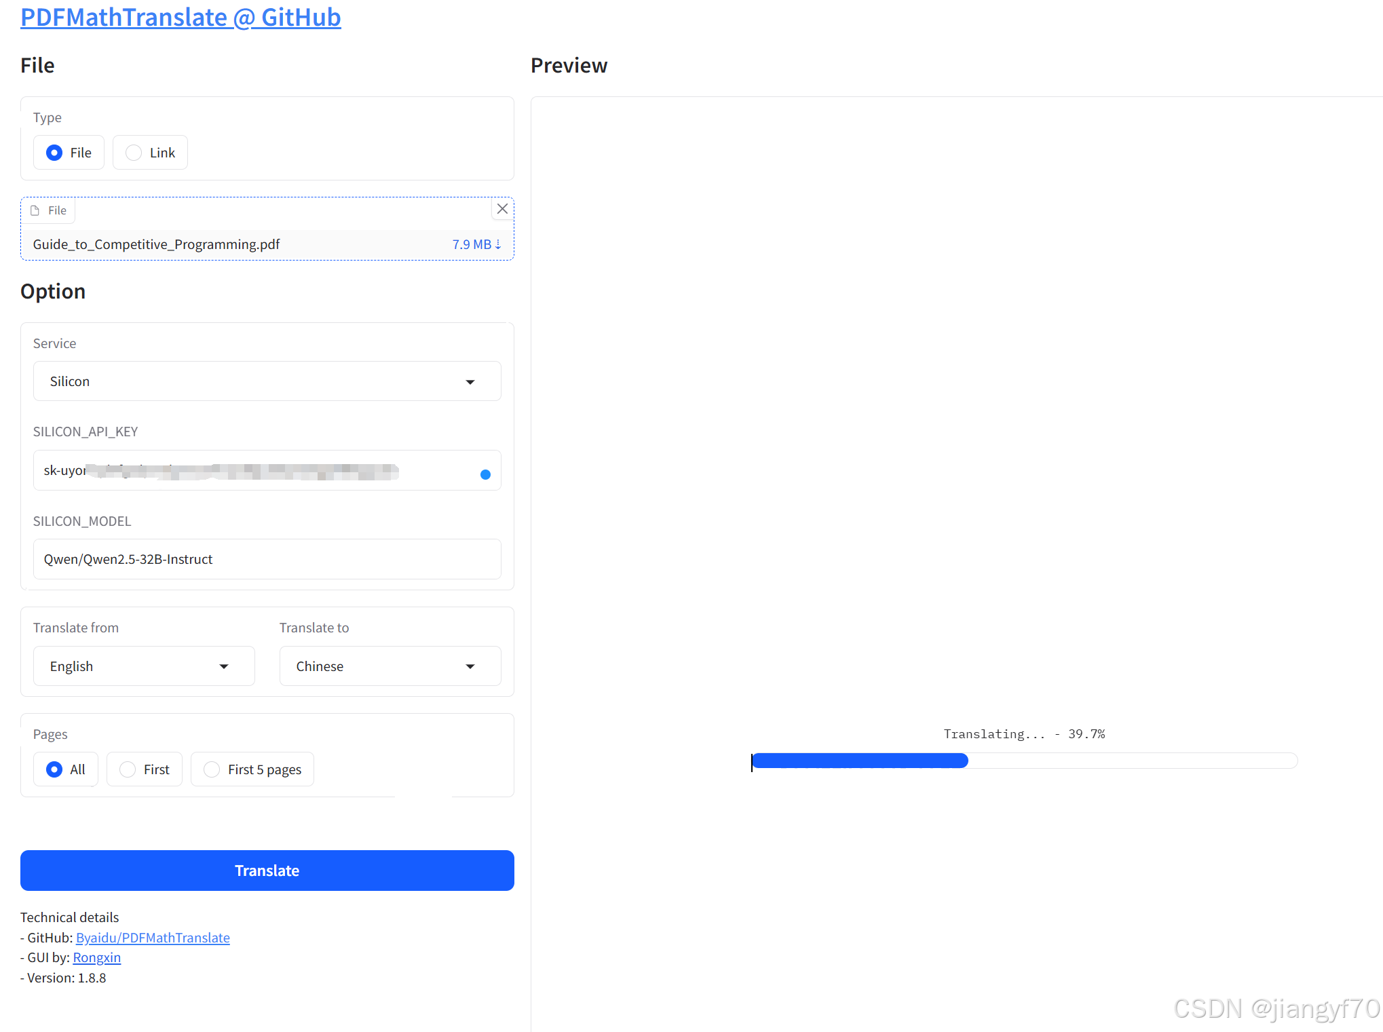Expand Translate from dropdown set to English
The height and width of the screenshot is (1032, 1383).
tap(144, 666)
